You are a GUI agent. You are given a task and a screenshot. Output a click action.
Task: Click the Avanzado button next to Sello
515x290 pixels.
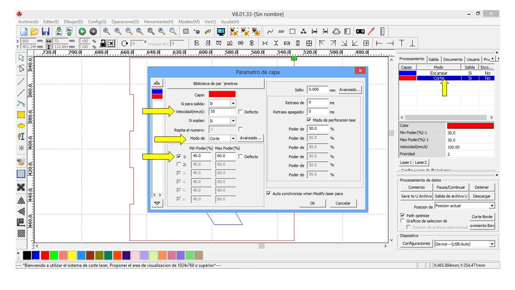tap(350, 90)
